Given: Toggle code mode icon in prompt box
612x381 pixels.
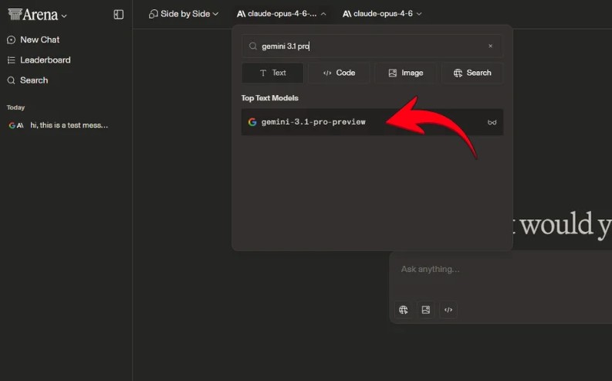Looking at the screenshot, I should coord(448,310).
